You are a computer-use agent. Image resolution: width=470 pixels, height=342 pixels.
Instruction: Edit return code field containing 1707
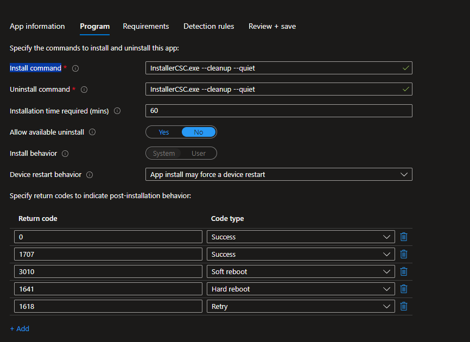[x=108, y=254]
